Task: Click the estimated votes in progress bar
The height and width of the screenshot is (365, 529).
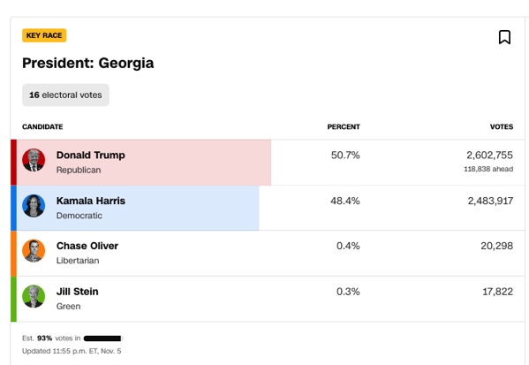Action: (103, 338)
